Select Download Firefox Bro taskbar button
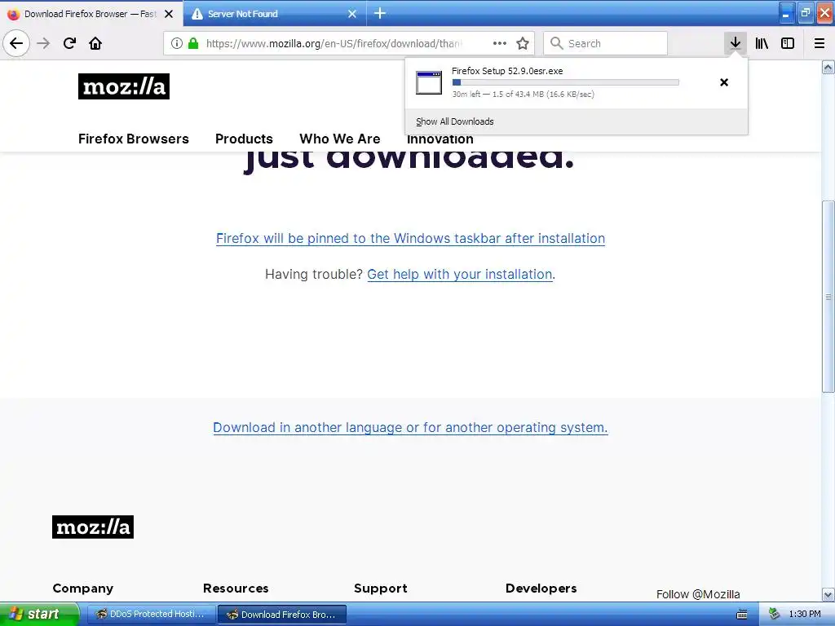 pyautogui.click(x=282, y=615)
